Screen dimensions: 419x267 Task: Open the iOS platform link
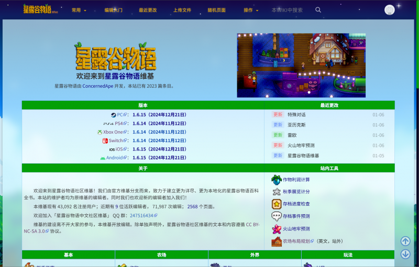(121, 149)
